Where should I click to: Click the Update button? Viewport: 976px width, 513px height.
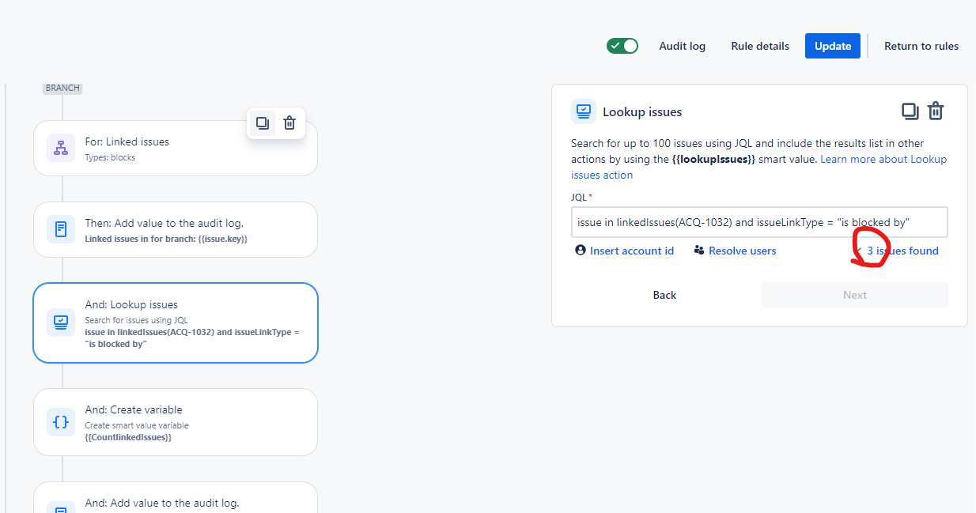click(833, 46)
